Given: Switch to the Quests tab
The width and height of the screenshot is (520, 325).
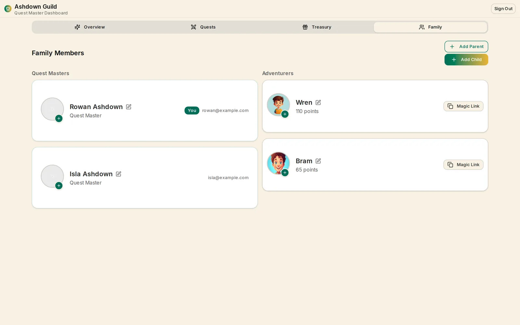Looking at the screenshot, I should tap(203, 27).
